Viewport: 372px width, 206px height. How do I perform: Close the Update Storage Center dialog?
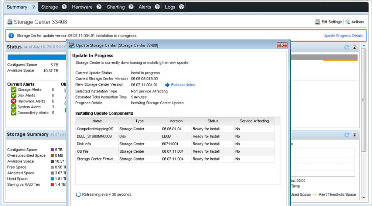(x=282, y=45)
